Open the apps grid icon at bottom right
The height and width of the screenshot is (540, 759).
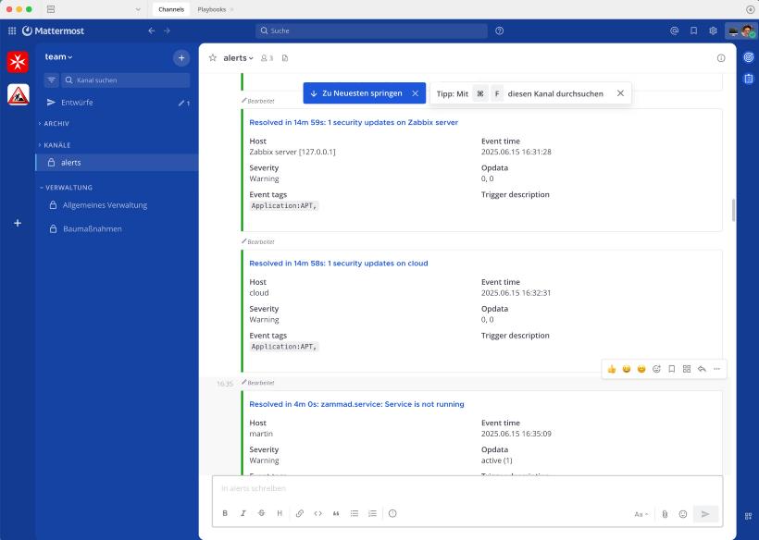tap(748, 516)
